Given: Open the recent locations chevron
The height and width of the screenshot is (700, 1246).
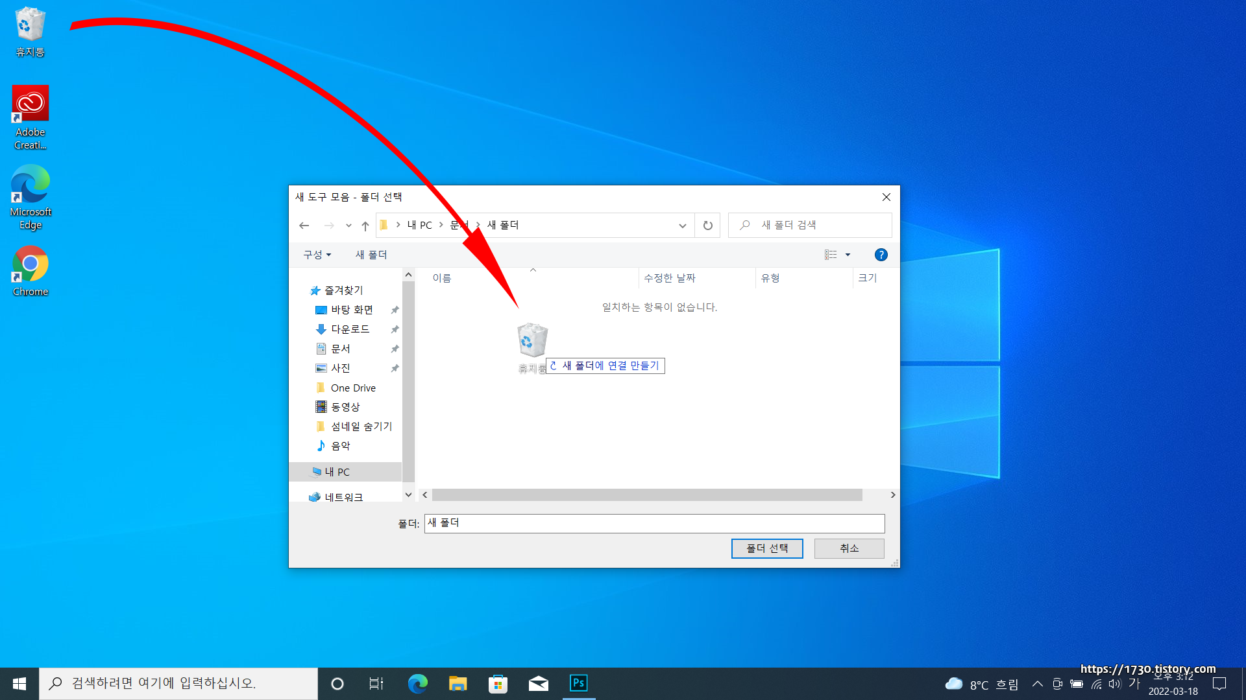Looking at the screenshot, I should [348, 226].
